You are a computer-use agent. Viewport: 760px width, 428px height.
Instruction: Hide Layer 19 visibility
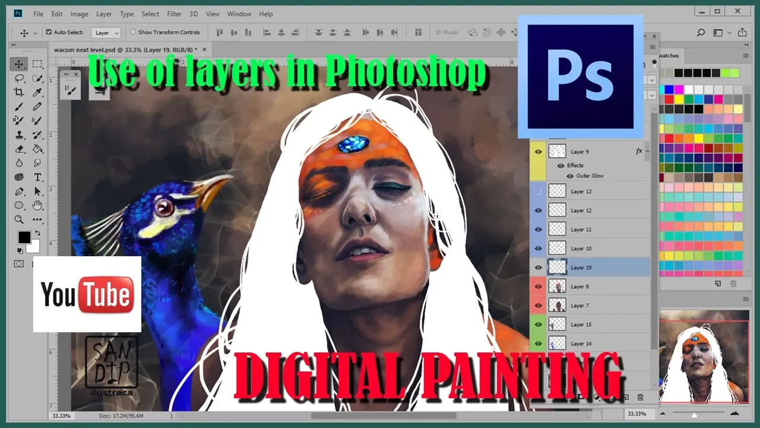(x=539, y=267)
